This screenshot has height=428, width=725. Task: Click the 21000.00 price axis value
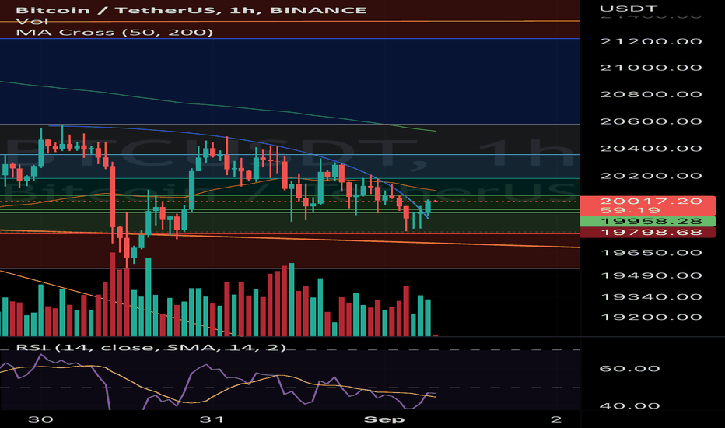click(650, 68)
